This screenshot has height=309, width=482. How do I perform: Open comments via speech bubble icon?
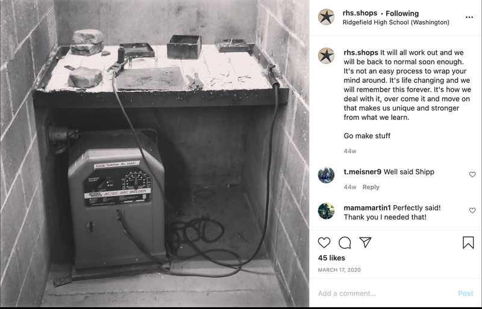tap(345, 243)
